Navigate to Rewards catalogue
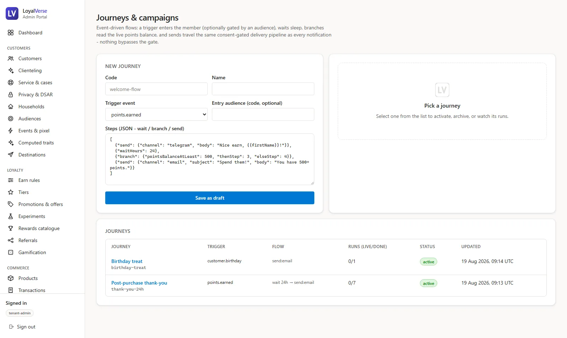The image size is (567, 338). [x=43, y=228]
